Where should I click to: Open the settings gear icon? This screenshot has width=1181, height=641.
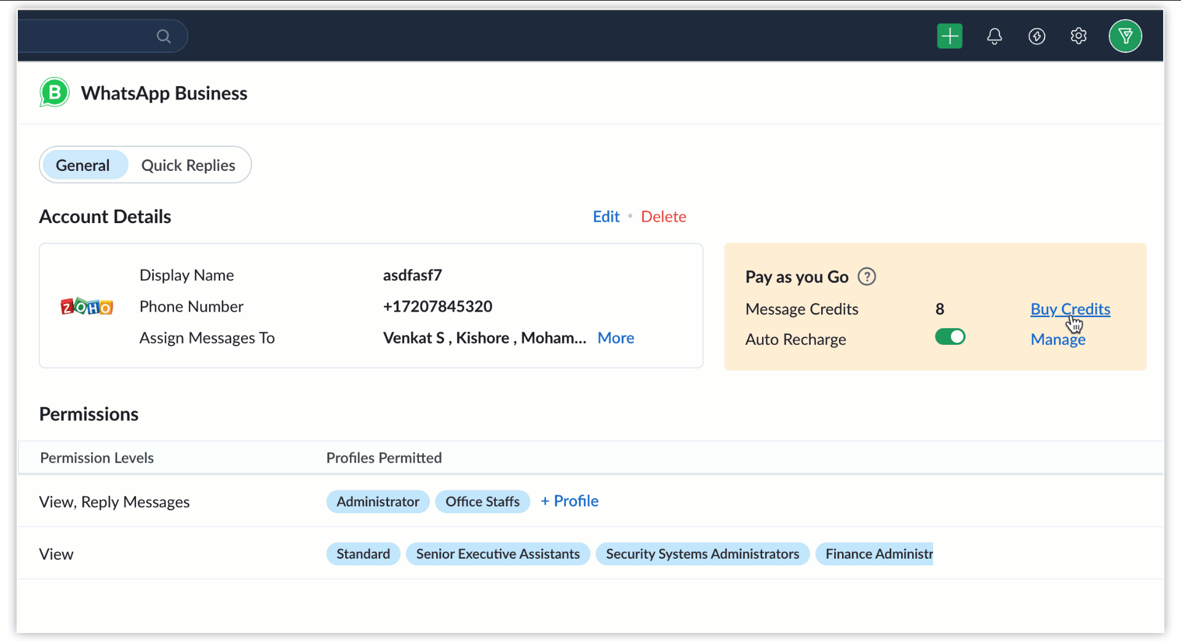1078,36
